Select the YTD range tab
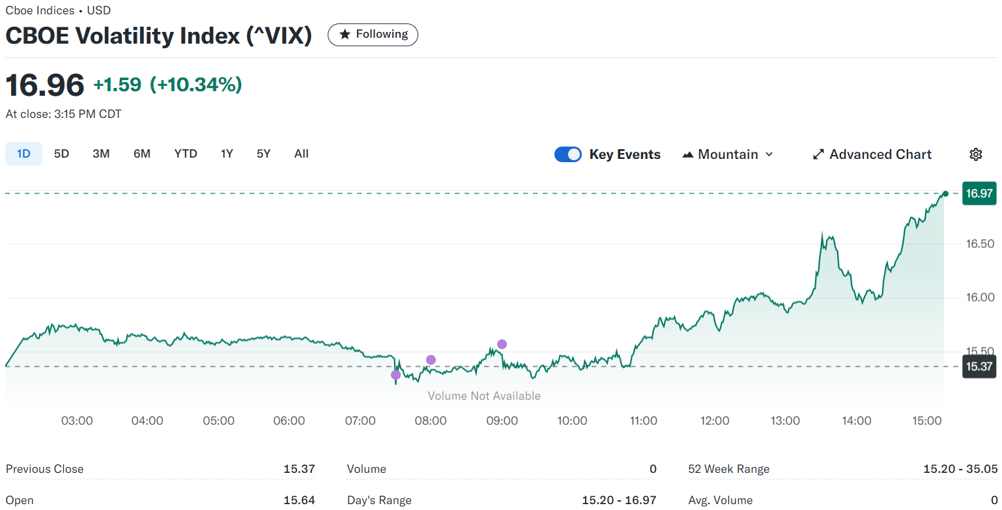The height and width of the screenshot is (510, 1002). click(x=186, y=154)
